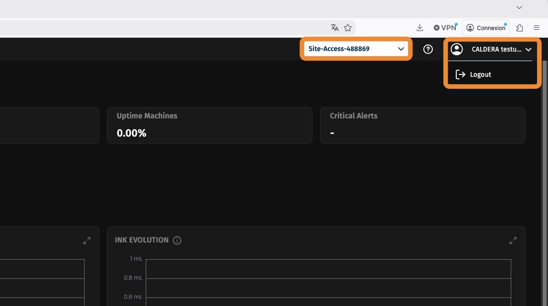The image size is (548, 306).
Task: Click the list all tabs chevron
Action: coord(519,7)
